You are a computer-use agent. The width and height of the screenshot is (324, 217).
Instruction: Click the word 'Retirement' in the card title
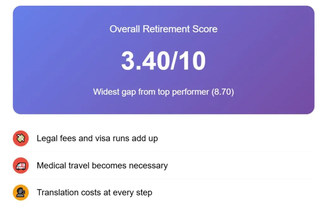pyautogui.click(x=163, y=29)
